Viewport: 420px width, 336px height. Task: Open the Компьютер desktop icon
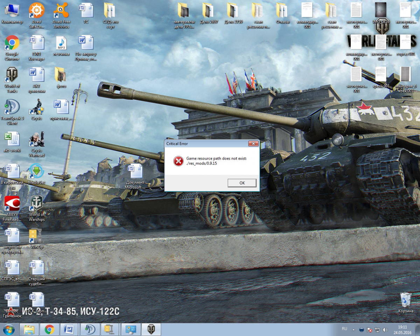12,14
